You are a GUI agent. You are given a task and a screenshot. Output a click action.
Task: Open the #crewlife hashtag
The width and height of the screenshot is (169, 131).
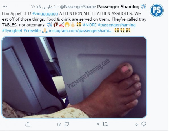tap(32, 31)
